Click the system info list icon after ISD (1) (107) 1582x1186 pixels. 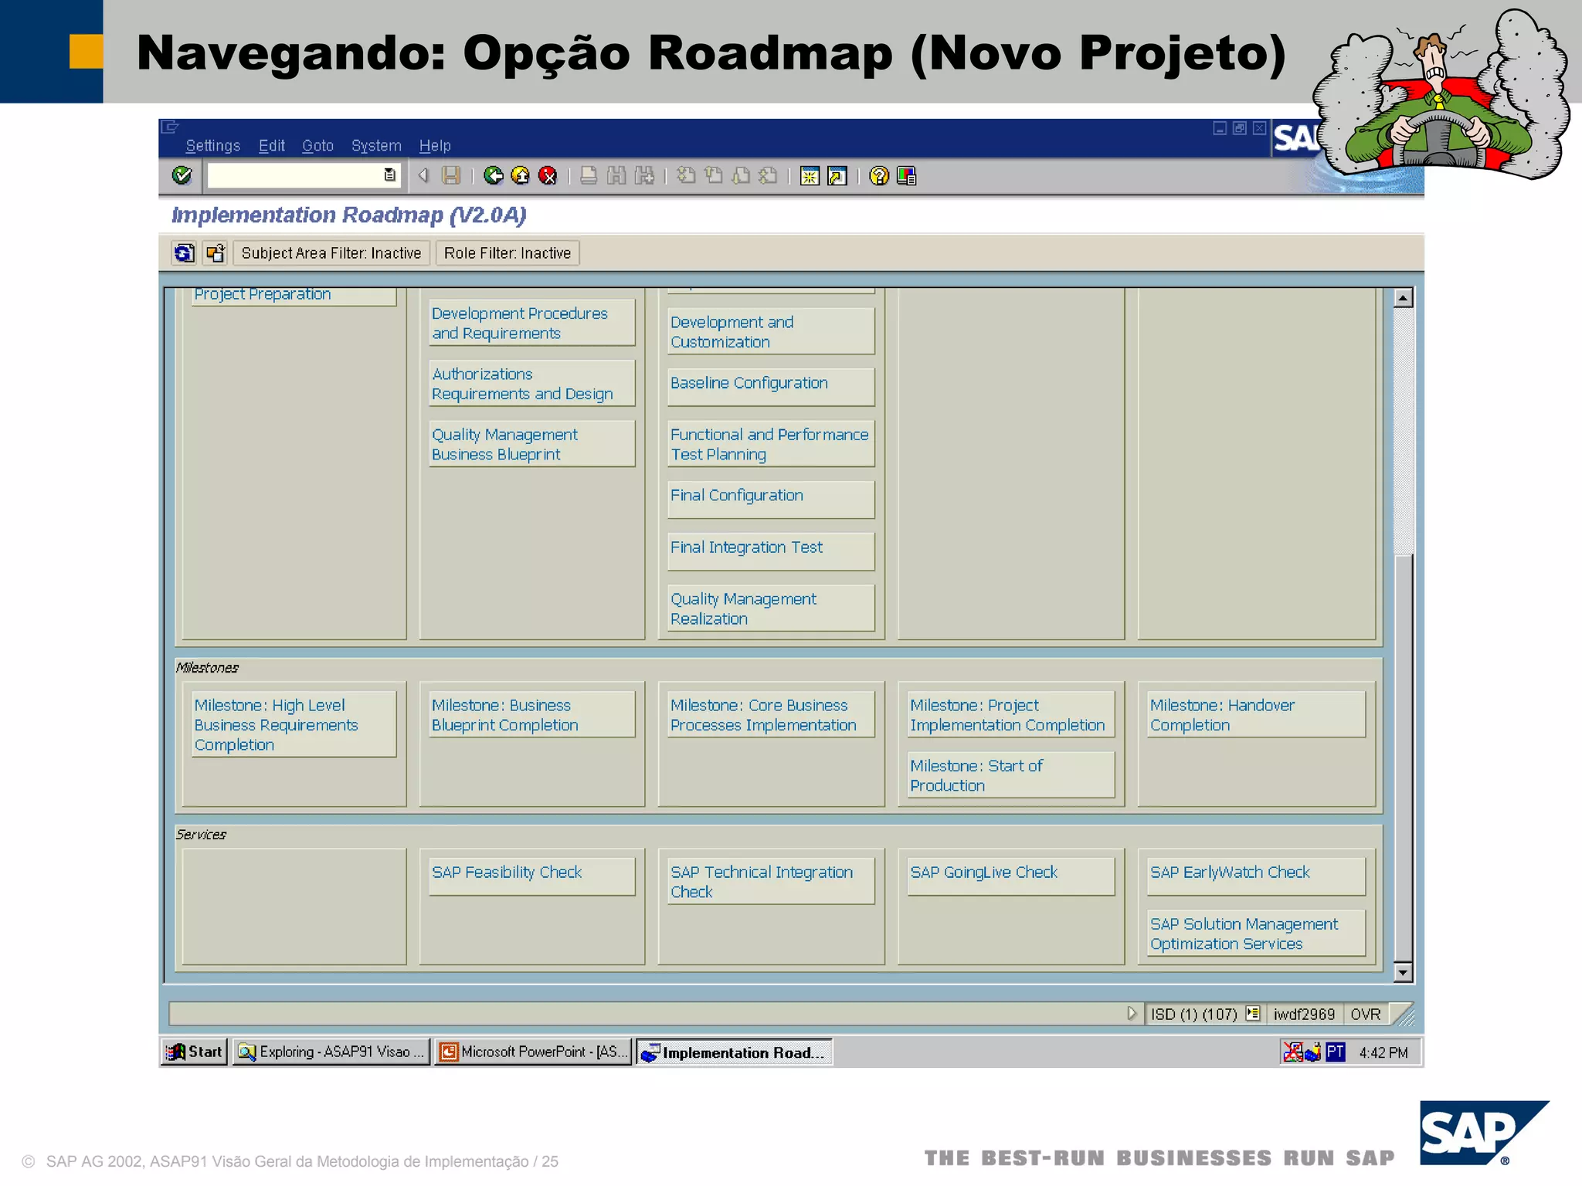(1253, 1013)
